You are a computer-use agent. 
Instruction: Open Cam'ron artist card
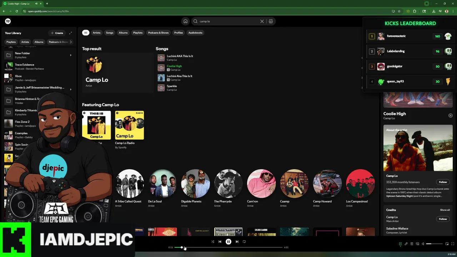(261, 188)
